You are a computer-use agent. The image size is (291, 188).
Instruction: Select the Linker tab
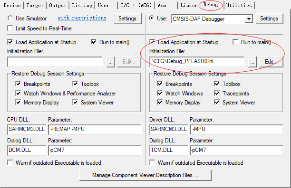coord(189,5)
